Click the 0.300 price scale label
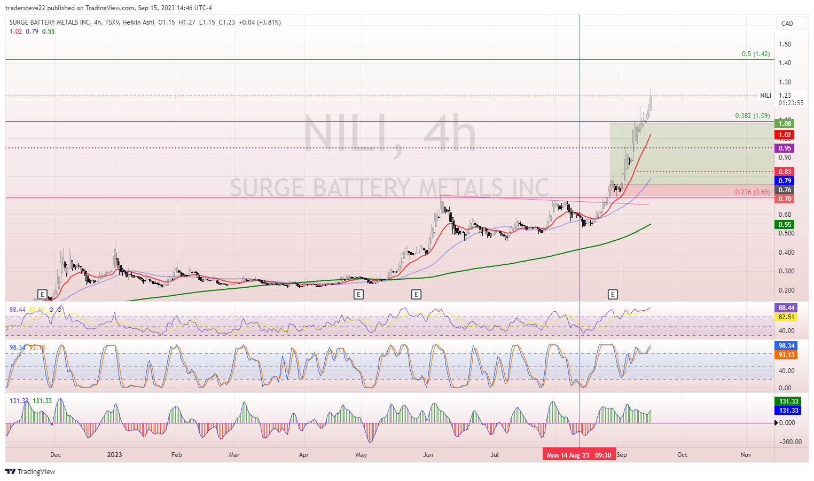The image size is (814, 481). [786, 271]
